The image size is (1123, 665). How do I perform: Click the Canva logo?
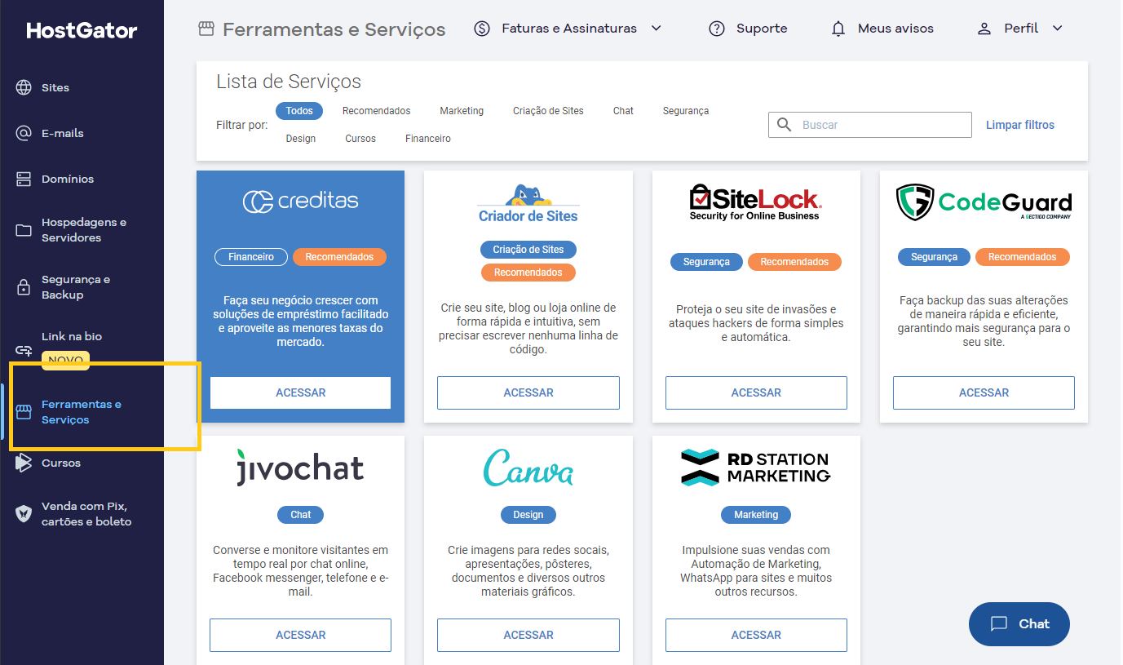coord(528,468)
